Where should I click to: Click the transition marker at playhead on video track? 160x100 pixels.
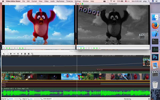click(x=82, y=77)
